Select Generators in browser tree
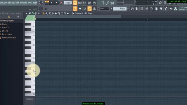This screenshot has height=105, width=187. coord(7,34)
